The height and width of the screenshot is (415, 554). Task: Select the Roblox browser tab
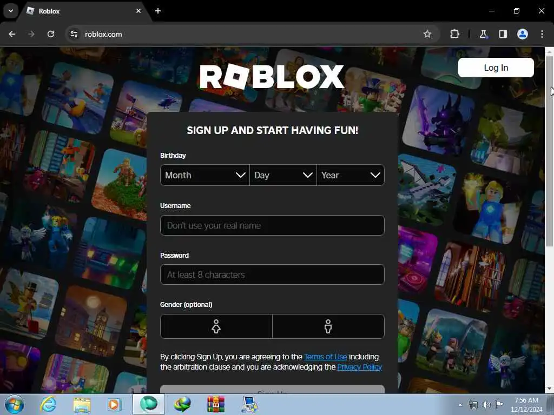pos(85,11)
